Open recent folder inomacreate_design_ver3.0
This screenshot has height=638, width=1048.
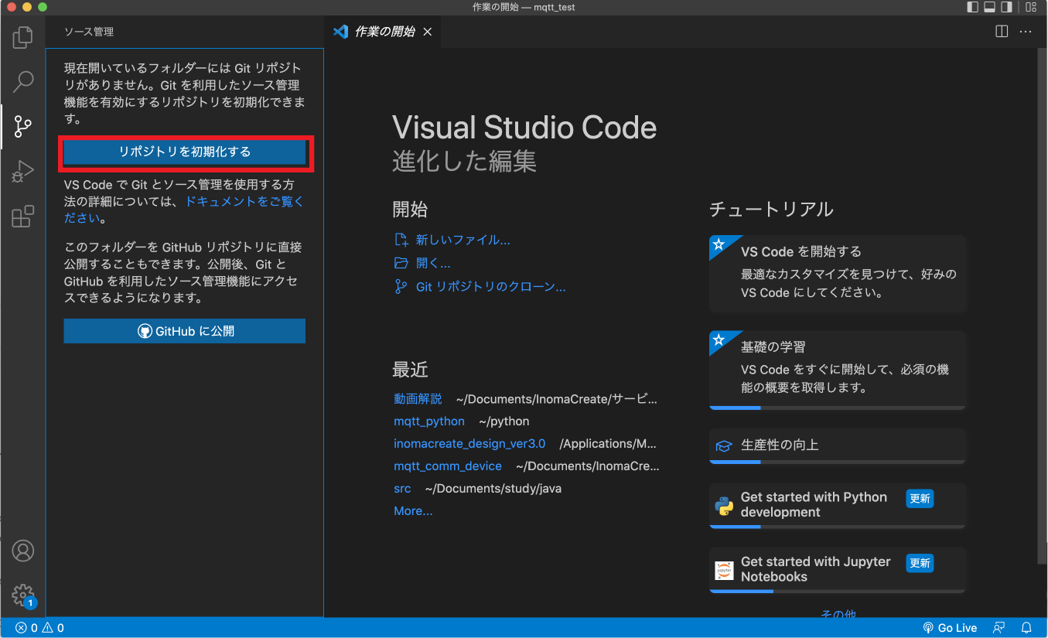(x=469, y=444)
